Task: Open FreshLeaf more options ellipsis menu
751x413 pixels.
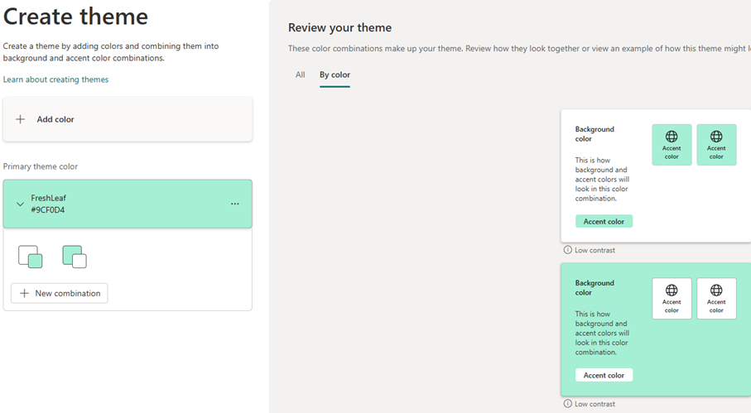Action: [235, 204]
